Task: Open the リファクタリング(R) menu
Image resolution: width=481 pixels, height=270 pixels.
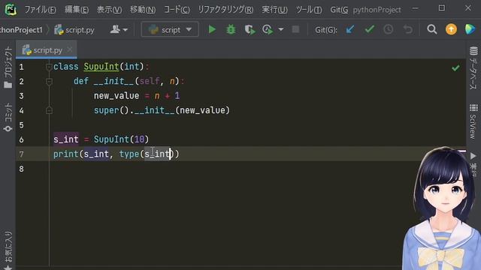Action: pyautogui.click(x=225, y=10)
